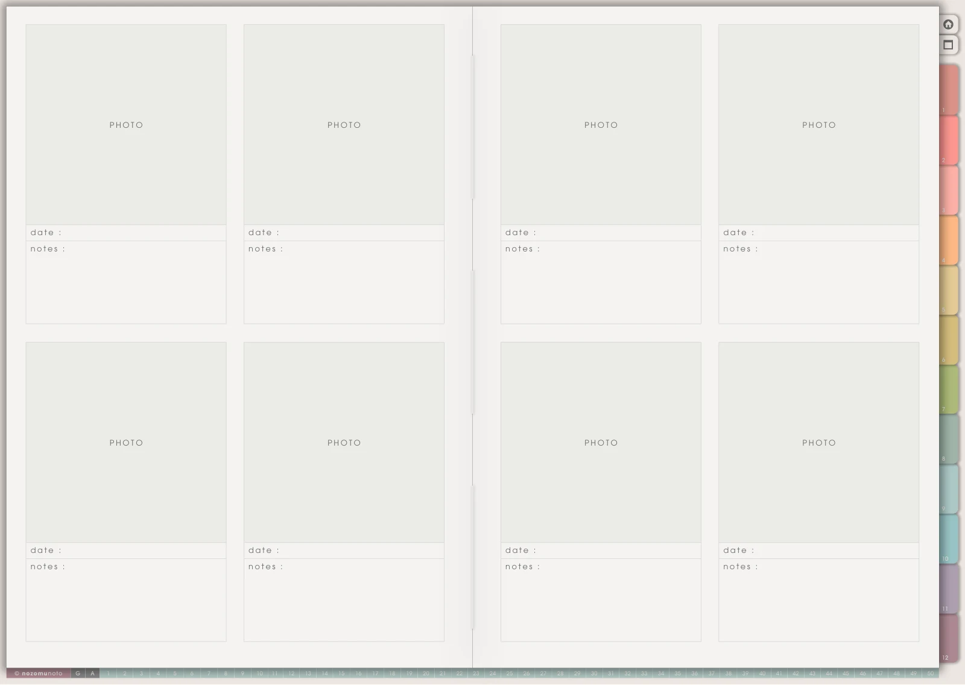Open the sage side tab 8

pyautogui.click(x=949, y=439)
